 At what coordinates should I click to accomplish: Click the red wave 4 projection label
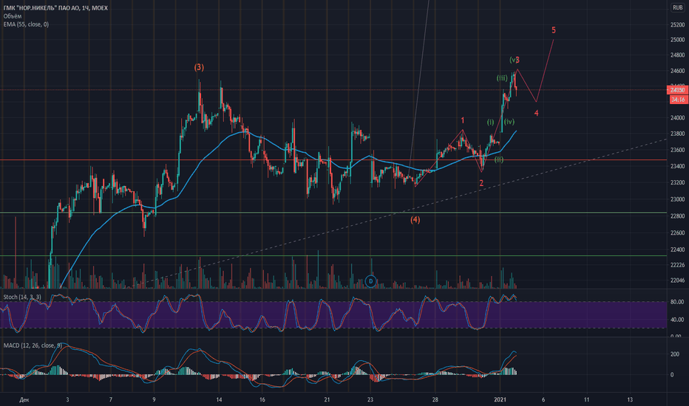coord(537,113)
